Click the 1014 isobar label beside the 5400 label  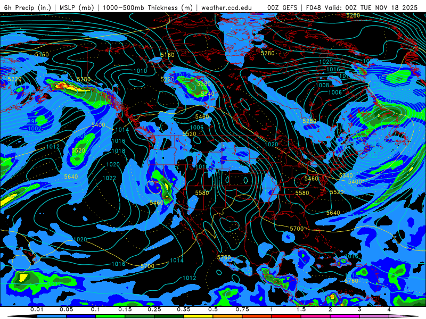tap(122, 130)
